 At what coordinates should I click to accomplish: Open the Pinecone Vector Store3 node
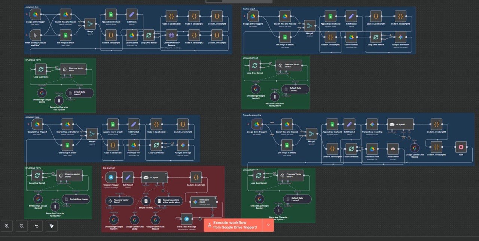click(289, 66)
